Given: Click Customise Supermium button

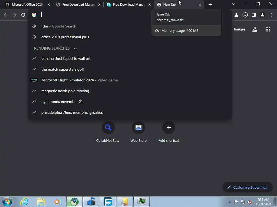Looking at the screenshot, I should [x=248, y=187].
